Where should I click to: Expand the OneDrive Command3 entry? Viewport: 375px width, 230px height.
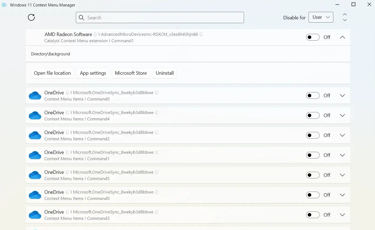[x=342, y=215]
